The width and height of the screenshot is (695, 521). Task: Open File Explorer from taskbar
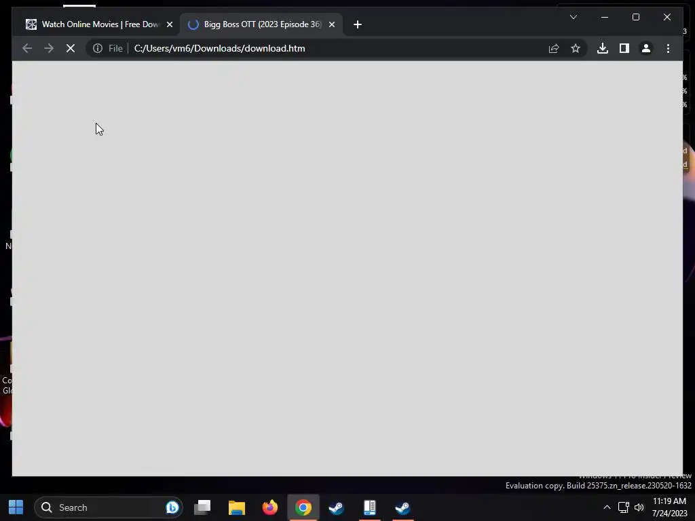[x=237, y=507]
